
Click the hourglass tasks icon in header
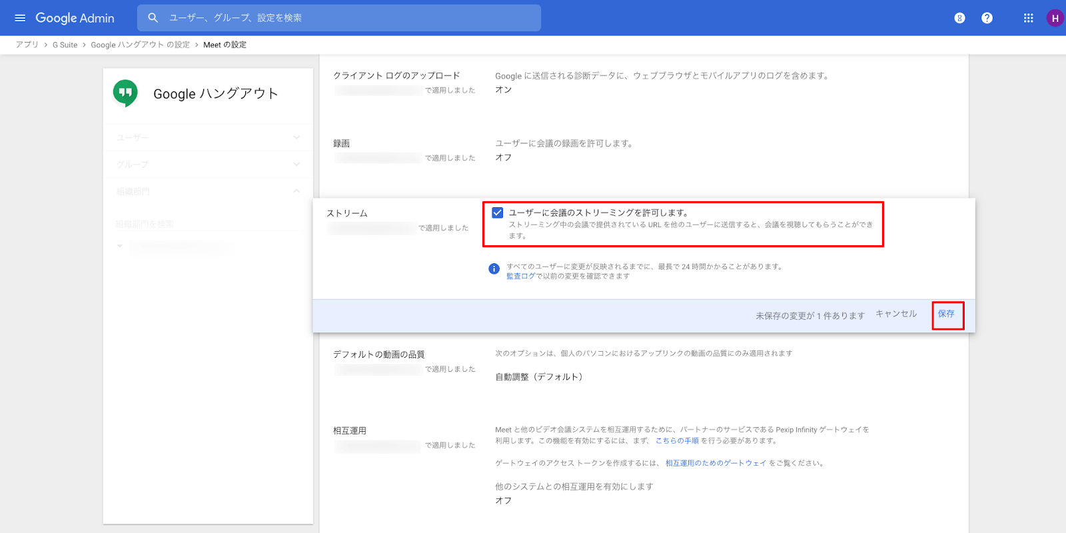[x=959, y=18]
